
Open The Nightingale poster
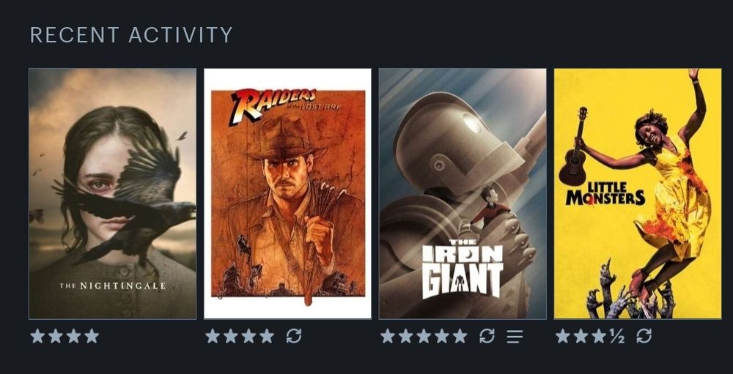pos(113,194)
